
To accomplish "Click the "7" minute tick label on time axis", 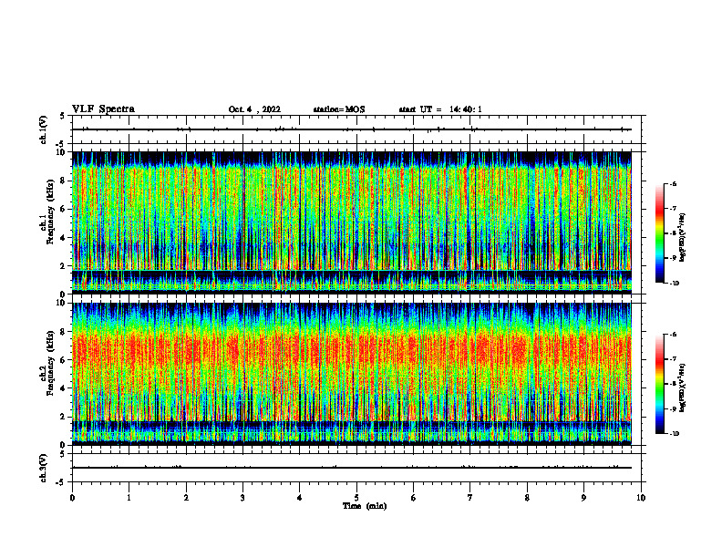I will coord(470,498).
